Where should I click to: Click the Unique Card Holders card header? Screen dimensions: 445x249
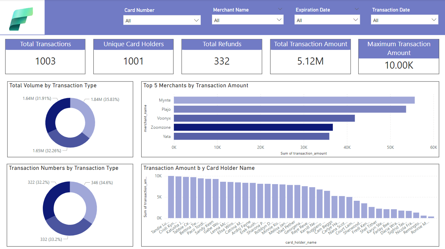click(133, 44)
